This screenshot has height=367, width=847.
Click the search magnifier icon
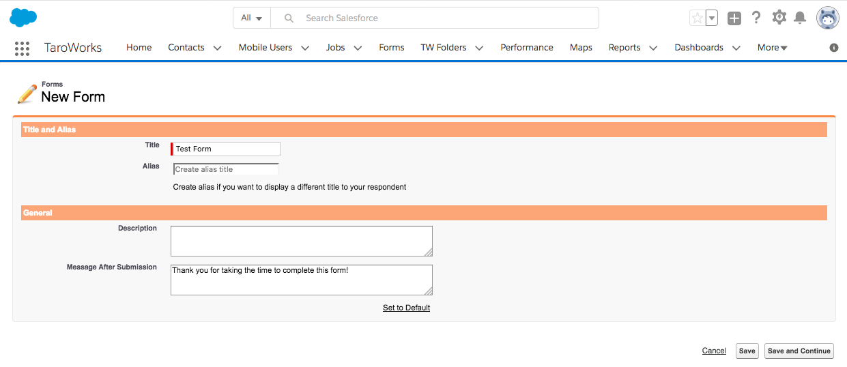[x=289, y=18]
